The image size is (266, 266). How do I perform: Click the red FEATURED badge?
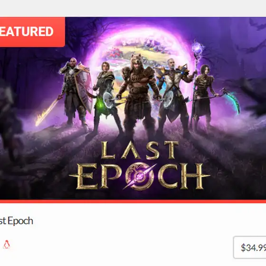[32, 32]
